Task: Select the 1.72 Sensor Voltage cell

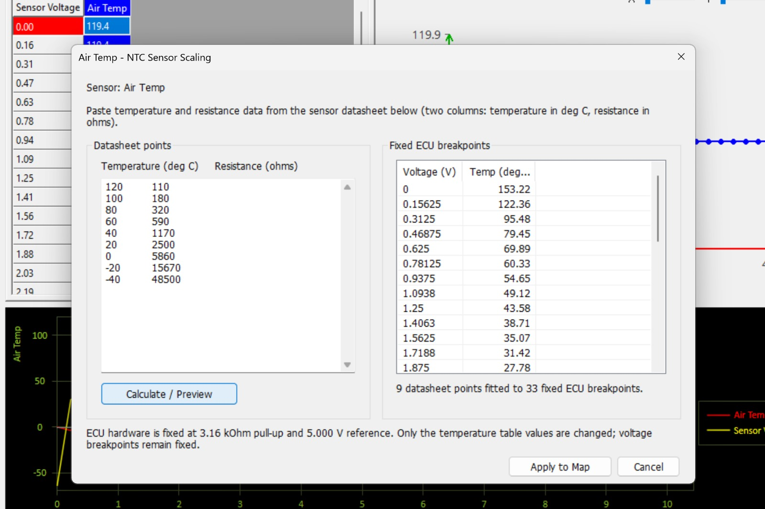Action: pyautogui.click(x=42, y=235)
